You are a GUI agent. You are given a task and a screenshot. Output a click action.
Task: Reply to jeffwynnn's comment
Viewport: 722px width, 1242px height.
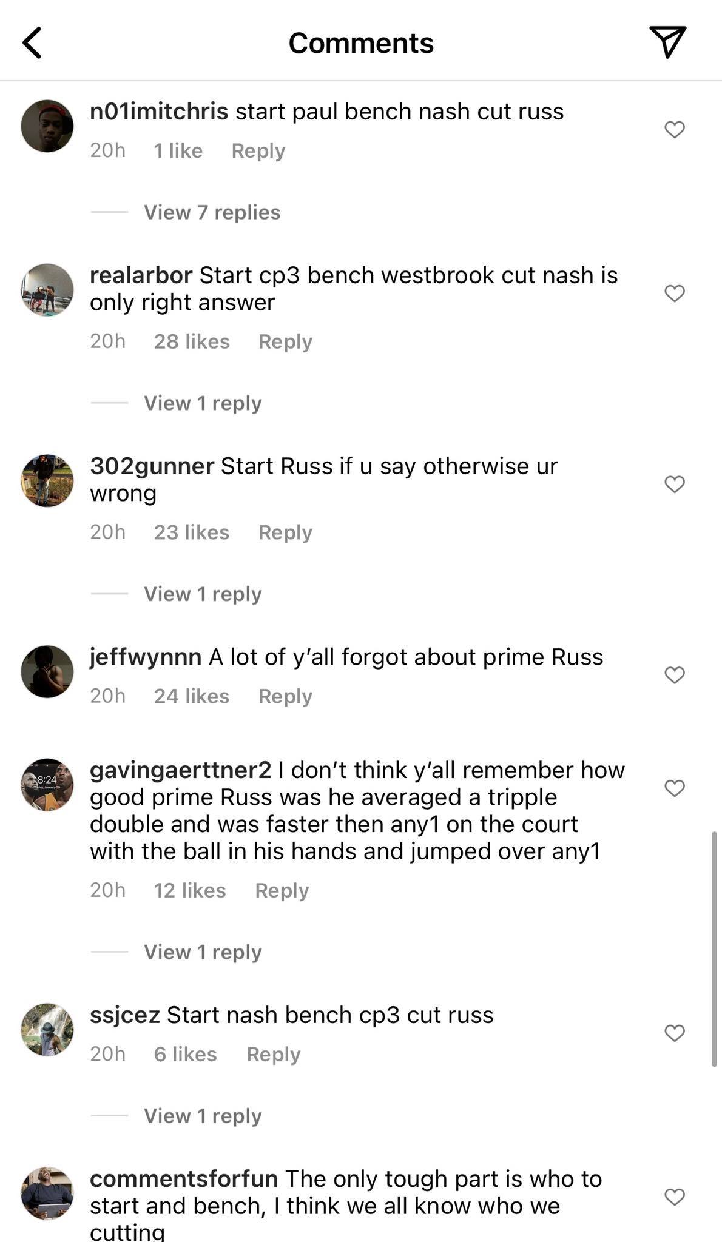[285, 696]
